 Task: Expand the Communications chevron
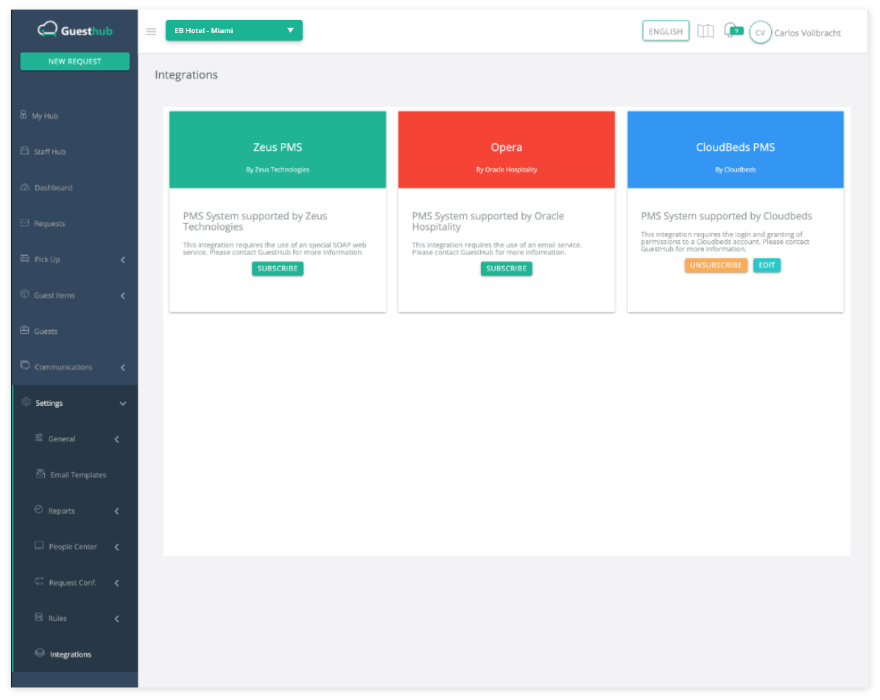pyautogui.click(x=123, y=367)
